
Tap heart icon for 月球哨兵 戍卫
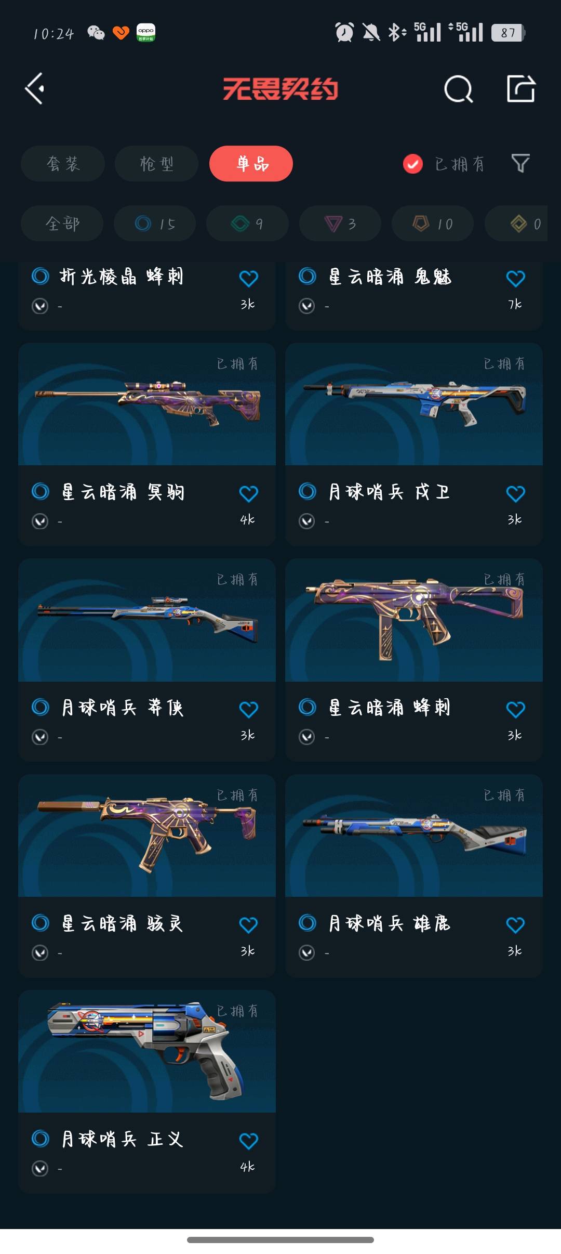(x=515, y=493)
